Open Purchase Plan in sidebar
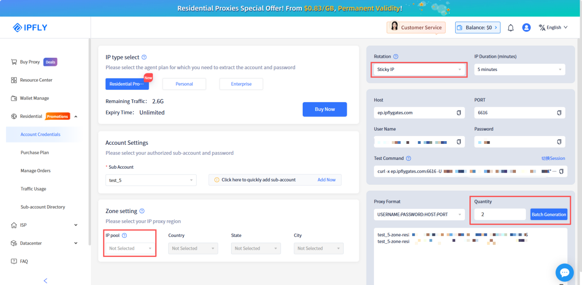Screen dimensions: 582x285 pos(35,153)
